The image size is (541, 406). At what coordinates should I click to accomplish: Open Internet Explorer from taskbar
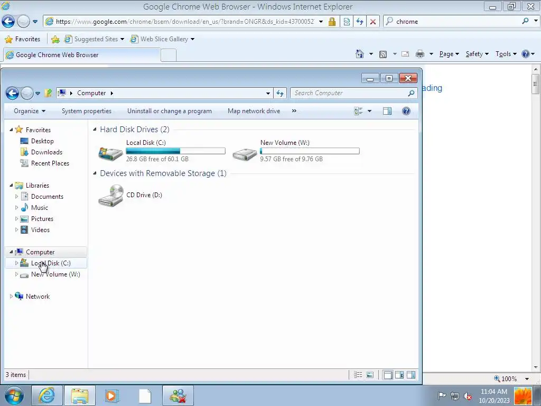(47, 395)
